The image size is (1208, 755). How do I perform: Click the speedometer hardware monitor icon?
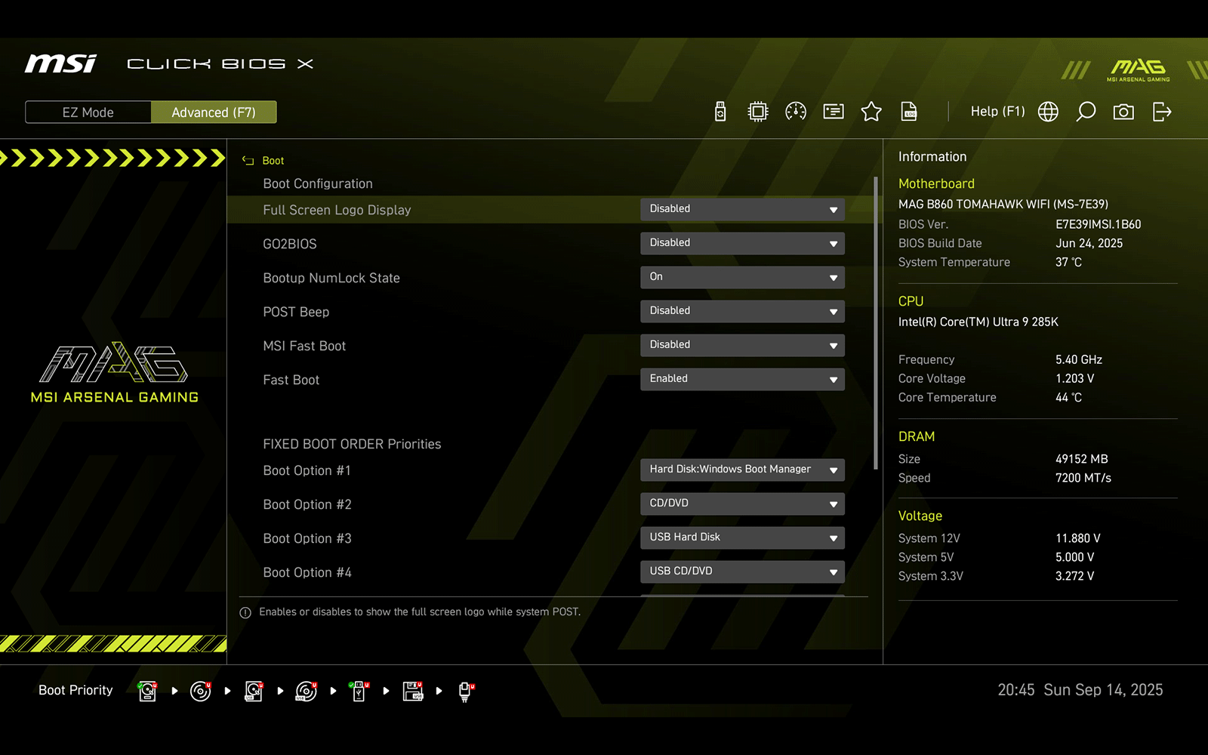796,112
